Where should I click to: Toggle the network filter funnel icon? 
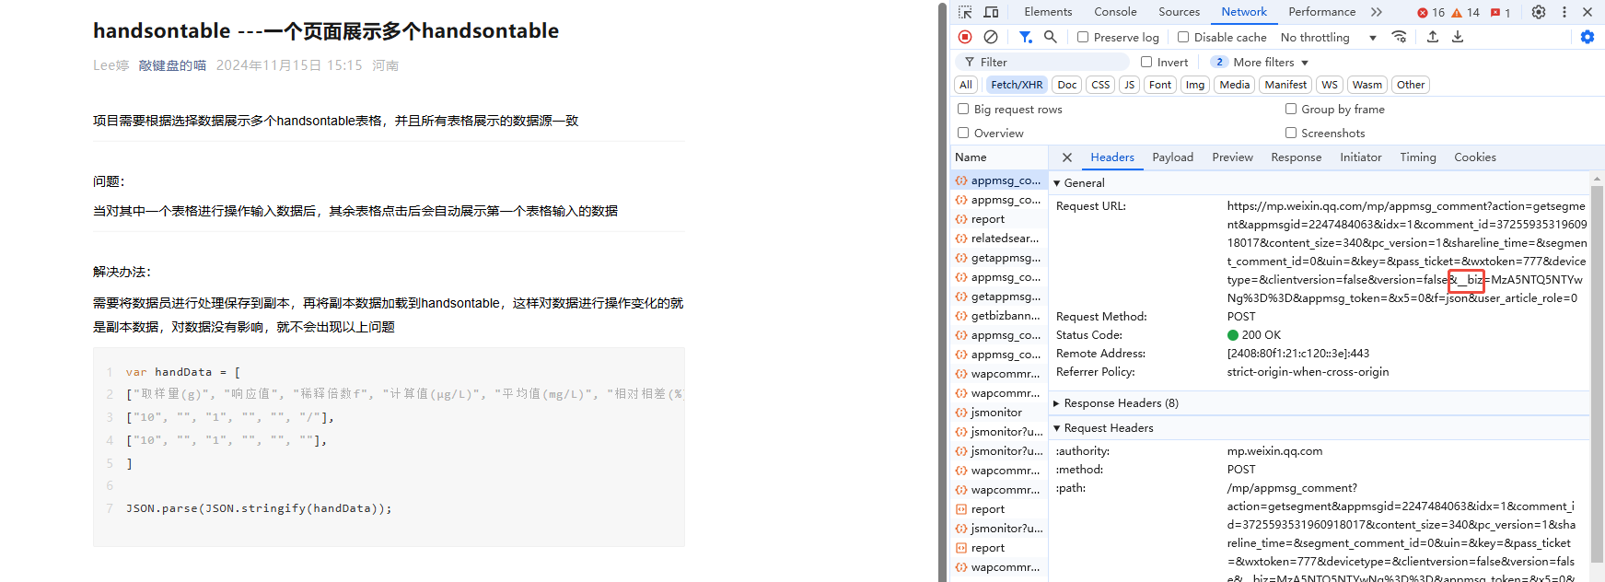tap(1025, 37)
